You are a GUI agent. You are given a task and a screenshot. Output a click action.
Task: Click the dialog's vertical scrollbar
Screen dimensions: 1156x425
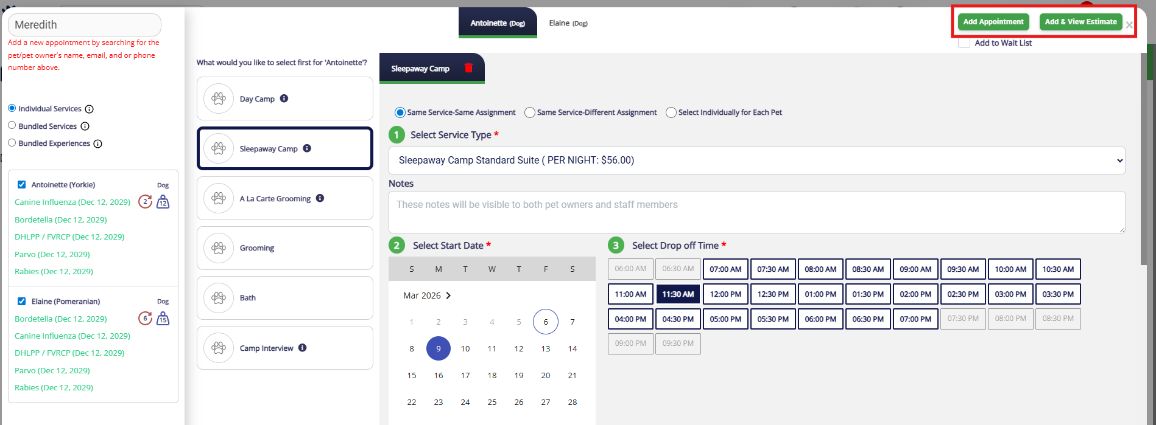click(x=1143, y=158)
